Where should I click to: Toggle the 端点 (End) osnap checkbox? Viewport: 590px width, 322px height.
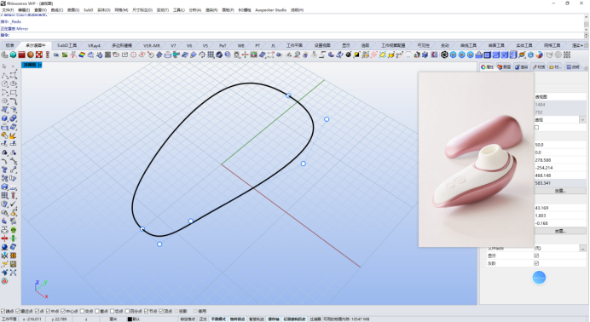click(3, 311)
